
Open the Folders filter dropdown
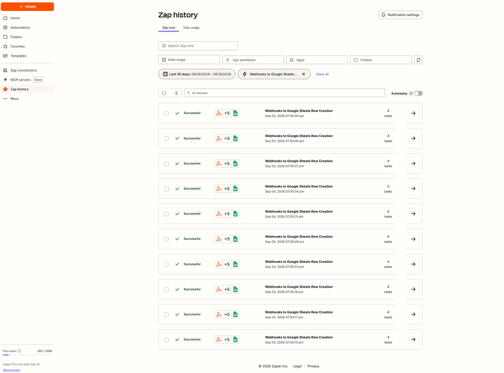[381, 60]
